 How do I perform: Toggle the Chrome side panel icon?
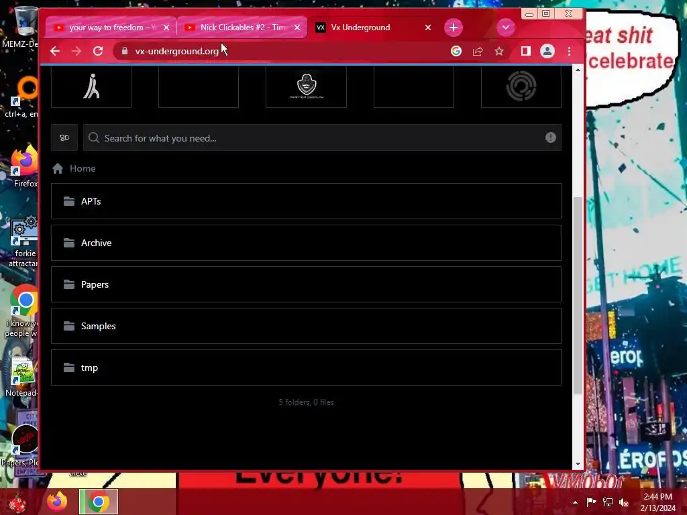(x=526, y=51)
